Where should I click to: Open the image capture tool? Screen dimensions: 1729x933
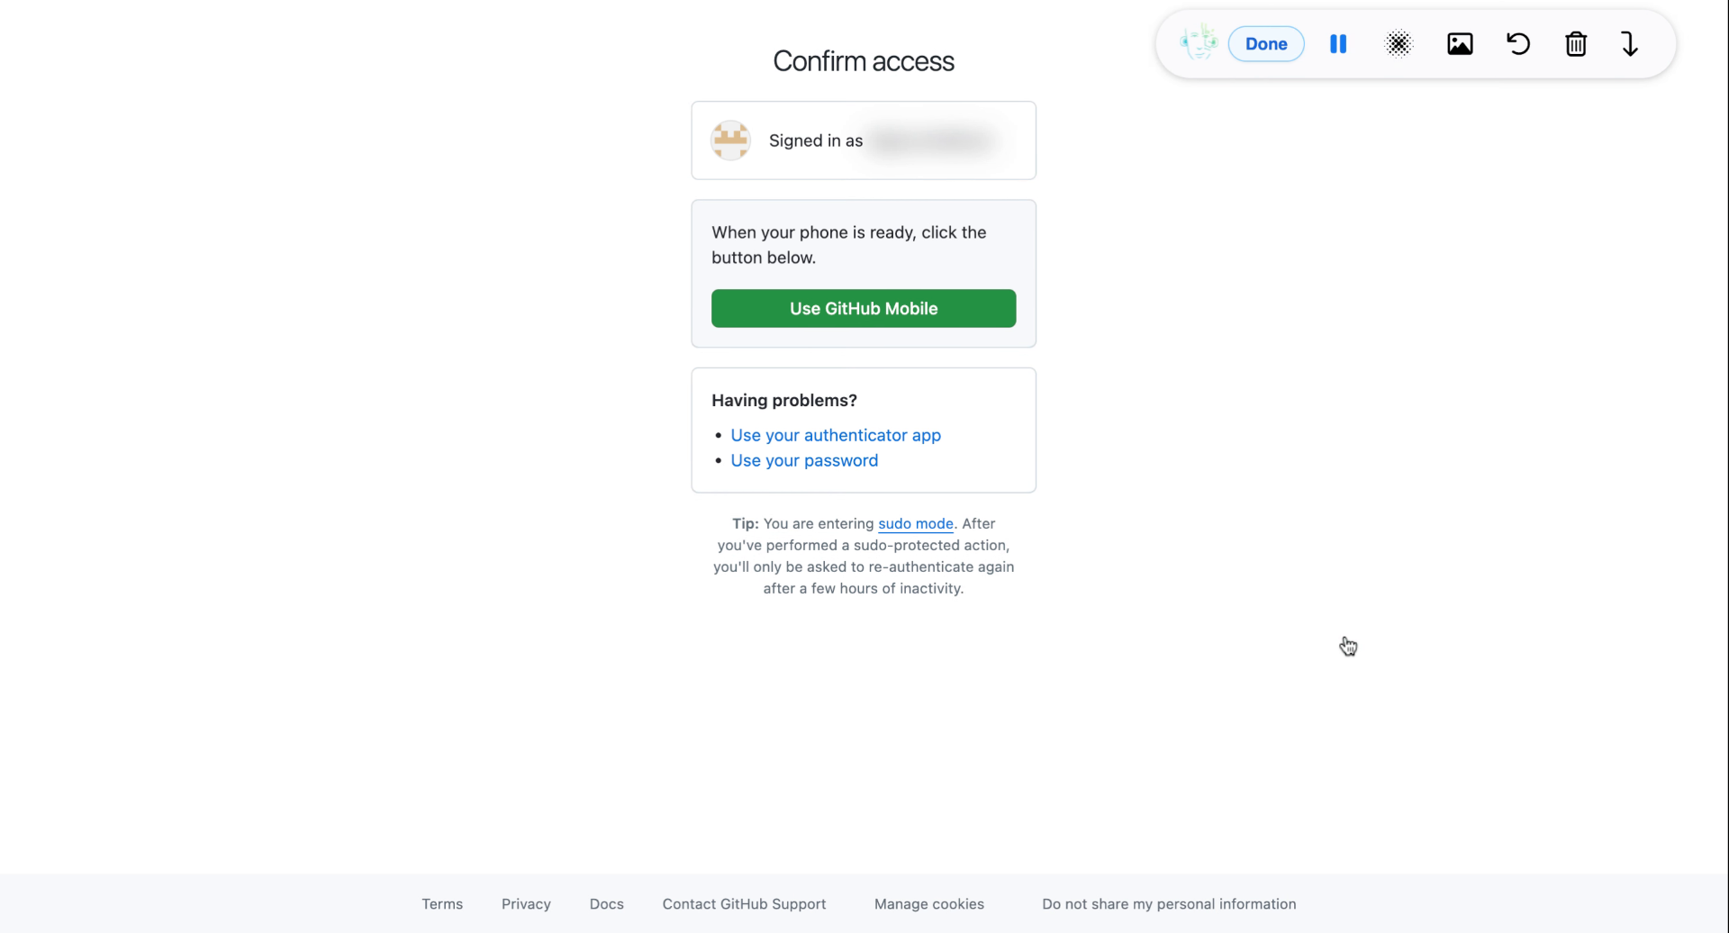(1461, 43)
